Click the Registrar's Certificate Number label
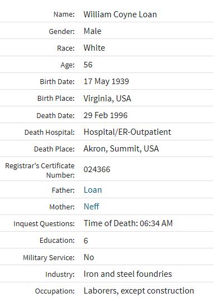Viewport: 214px width, 298px height. tap(40, 170)
